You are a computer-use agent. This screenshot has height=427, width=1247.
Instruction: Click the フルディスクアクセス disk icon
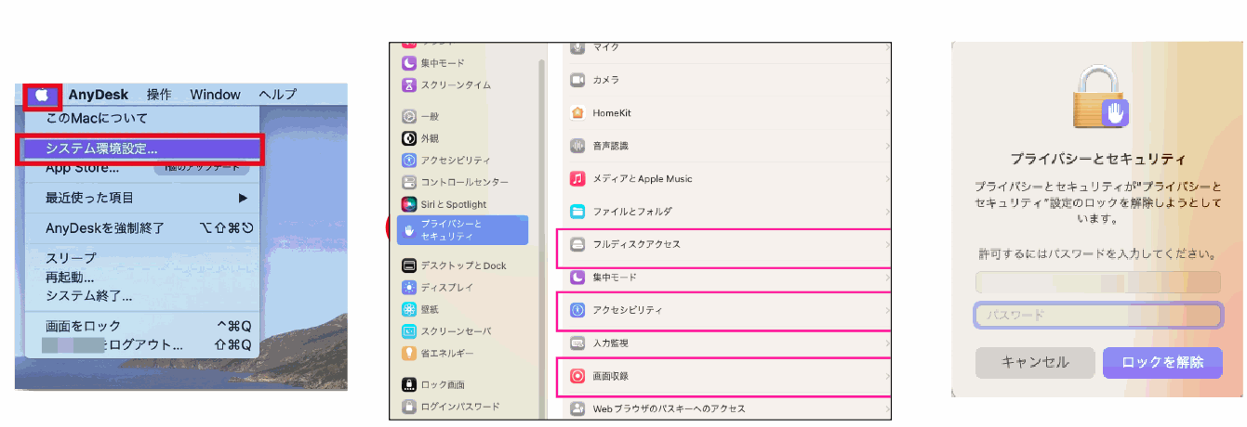click(577, 245)
